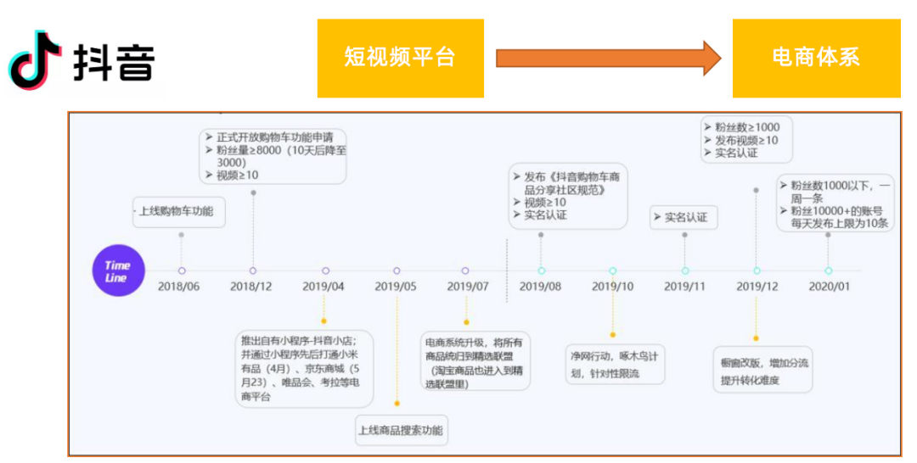The image size is (917, 463).
Task: Select the 2019/07 timeline circle marker
Action: click(465, 271)
